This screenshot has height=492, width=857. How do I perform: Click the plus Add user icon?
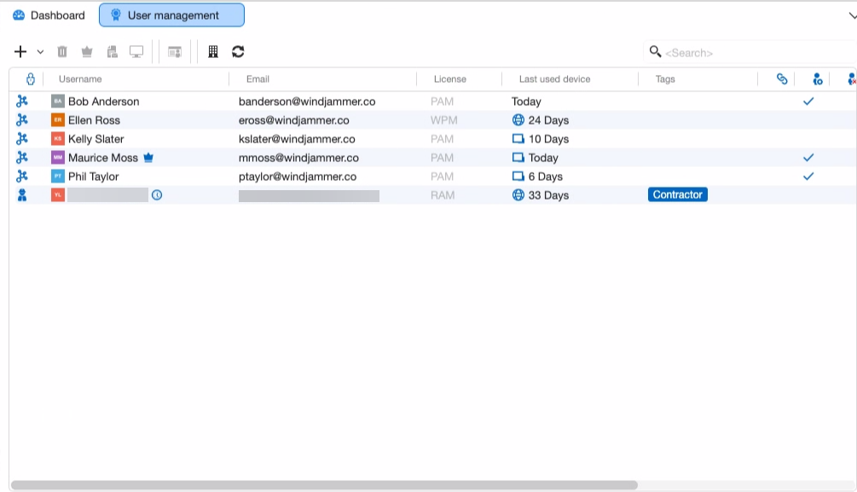coord(20,51)
